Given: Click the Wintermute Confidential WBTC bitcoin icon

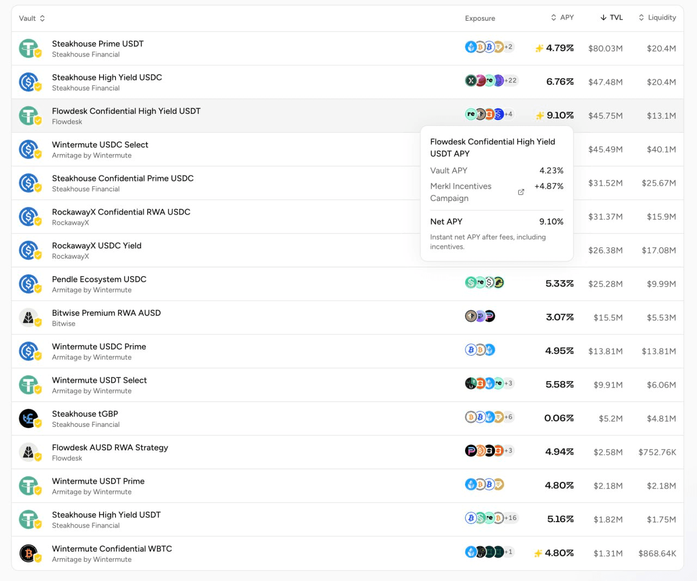Looking at the screenshot, I should coord(29,554).
